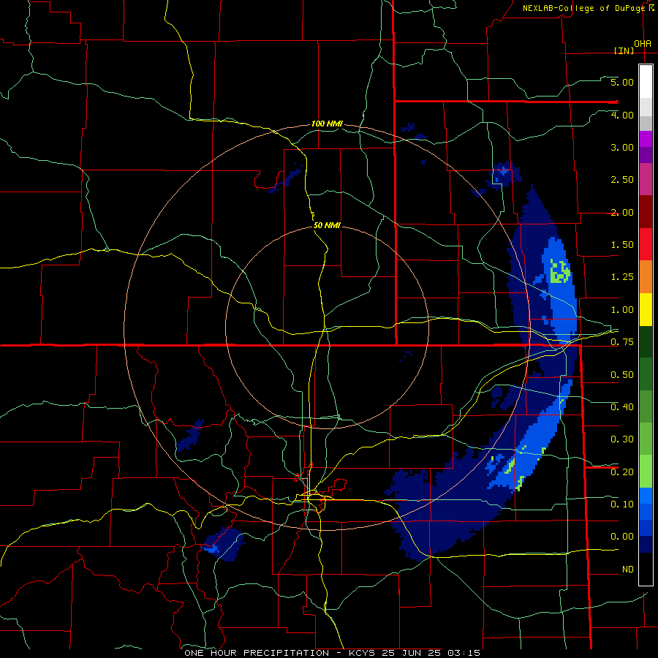Pick the rose-pink swatch beside 2.50

click(646, 179)
